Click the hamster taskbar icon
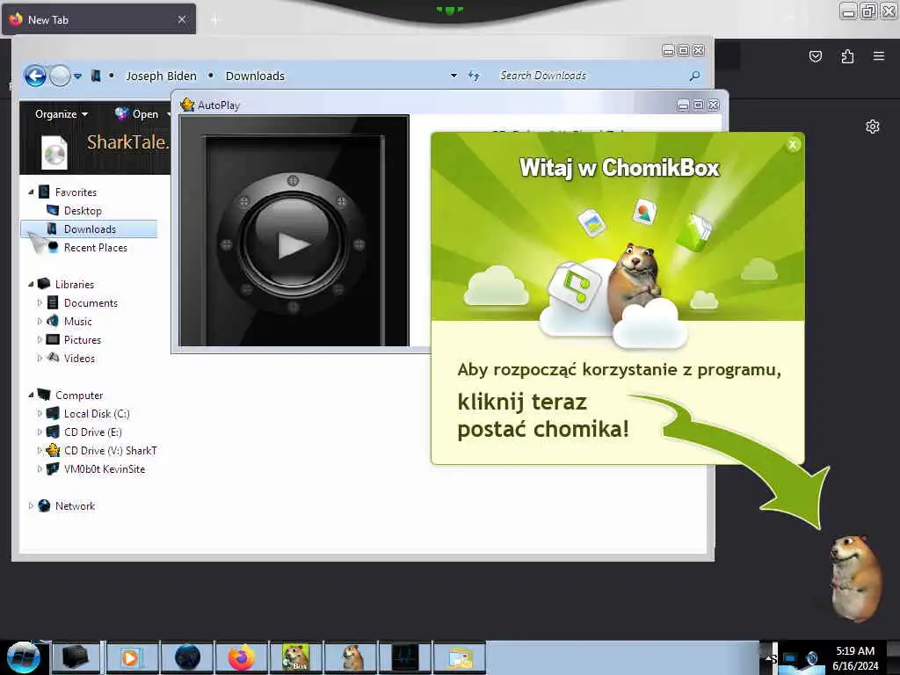 [352, 657]
